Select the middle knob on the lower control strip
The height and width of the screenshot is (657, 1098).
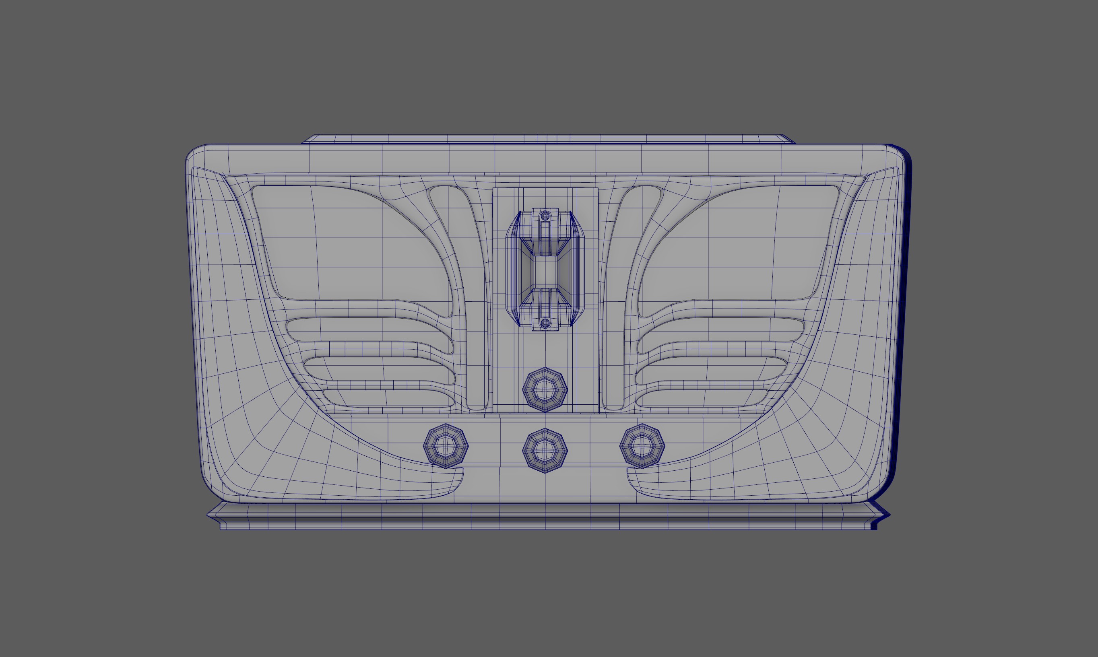point(545,451)
